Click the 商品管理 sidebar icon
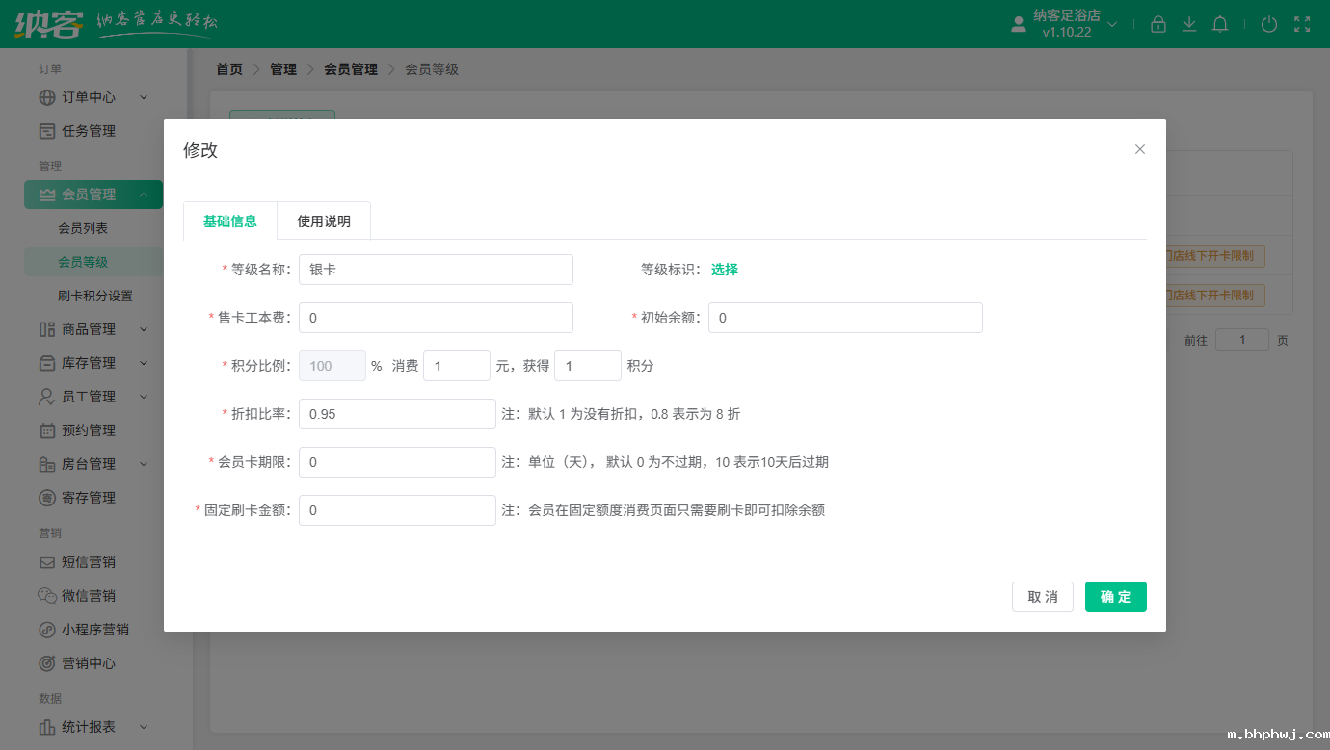The height and width of the screenshot is (750, 1330). [46, 329]
